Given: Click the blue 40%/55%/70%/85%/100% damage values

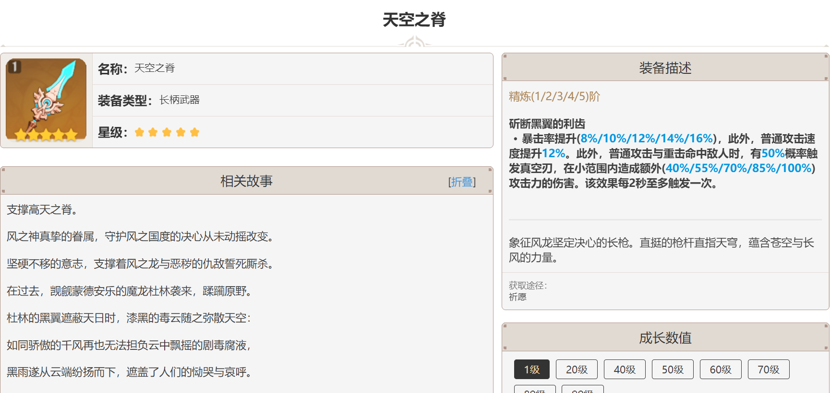Looking at the screenshot, I should click(x=738, y=168).
